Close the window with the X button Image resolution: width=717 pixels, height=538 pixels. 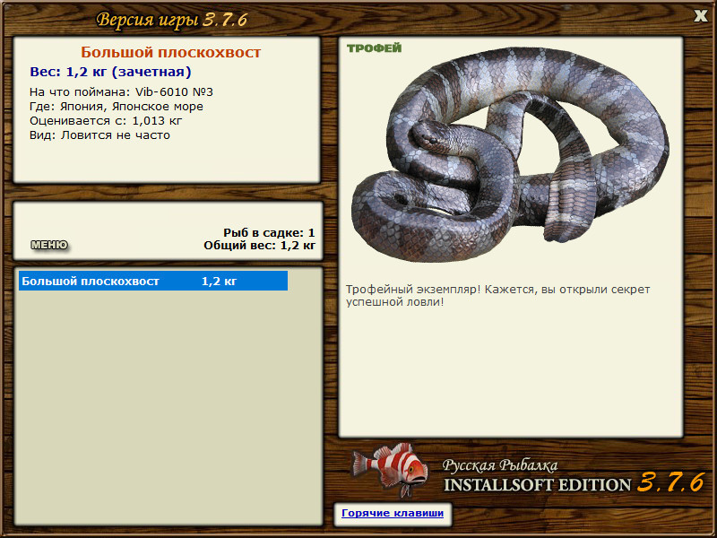point(700,16)
